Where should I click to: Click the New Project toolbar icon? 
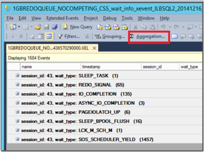coord(13,27)
